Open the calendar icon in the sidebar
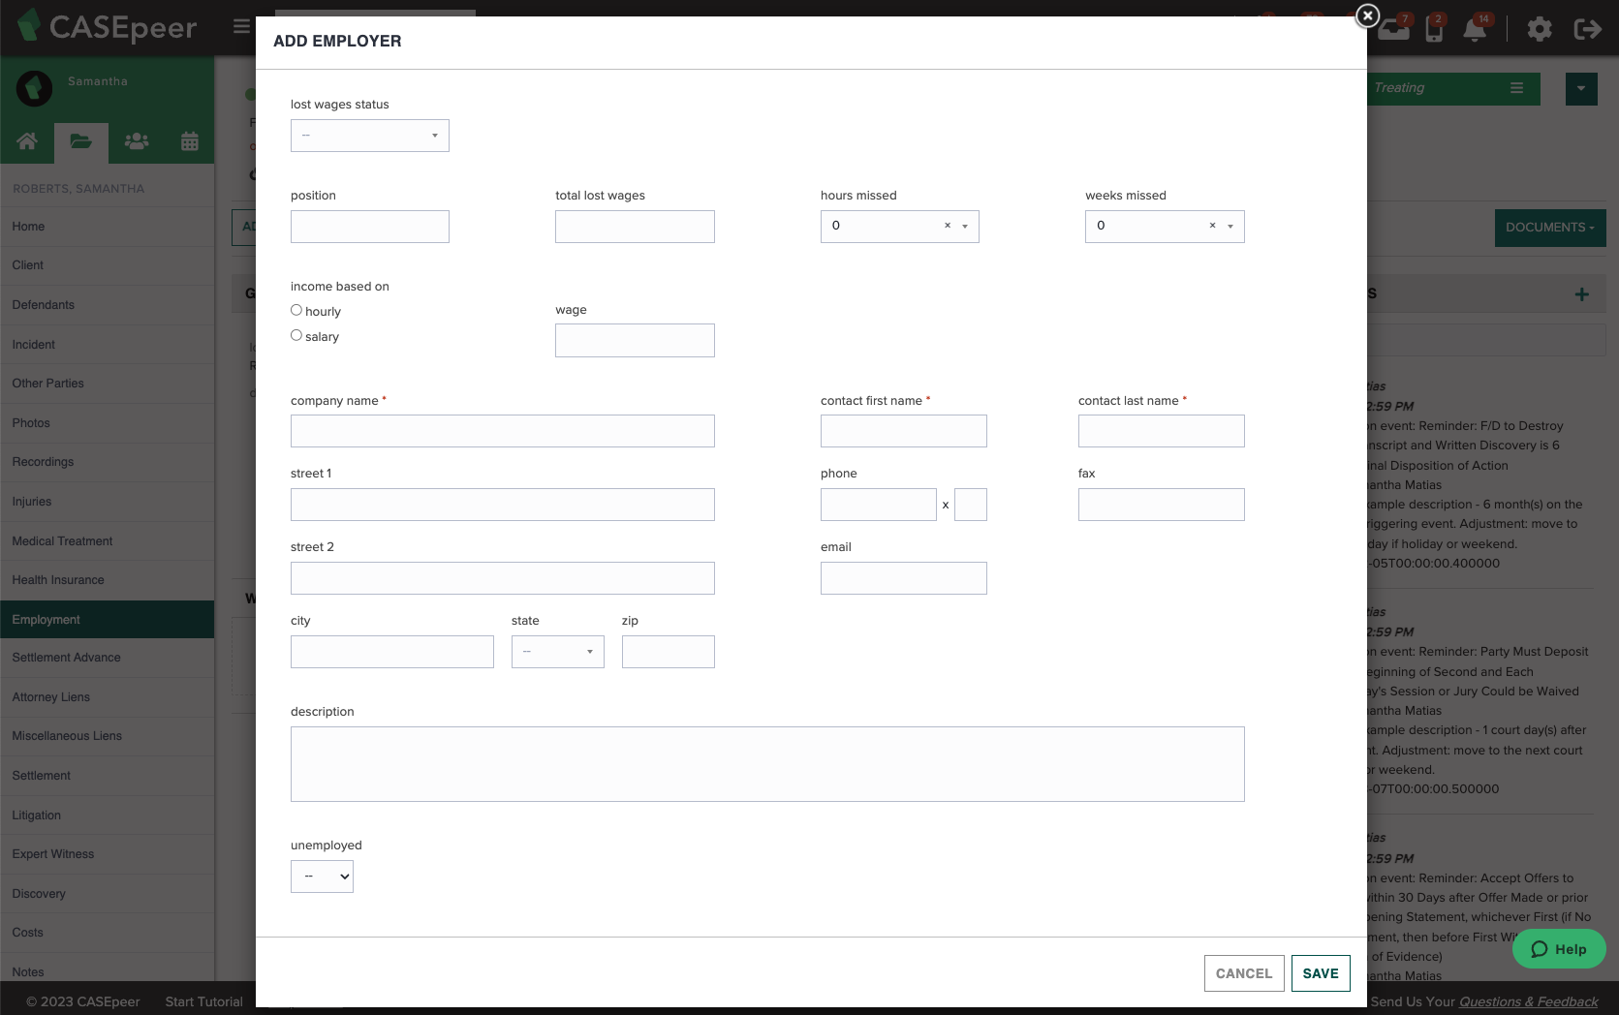1619x1015 pixels. 190,142
